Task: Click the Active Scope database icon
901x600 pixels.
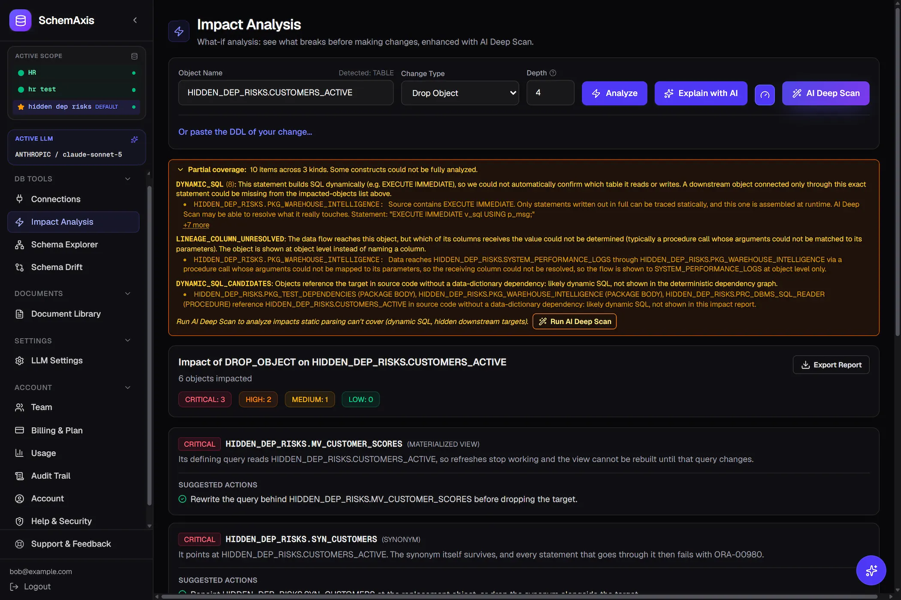Action: 134,56
